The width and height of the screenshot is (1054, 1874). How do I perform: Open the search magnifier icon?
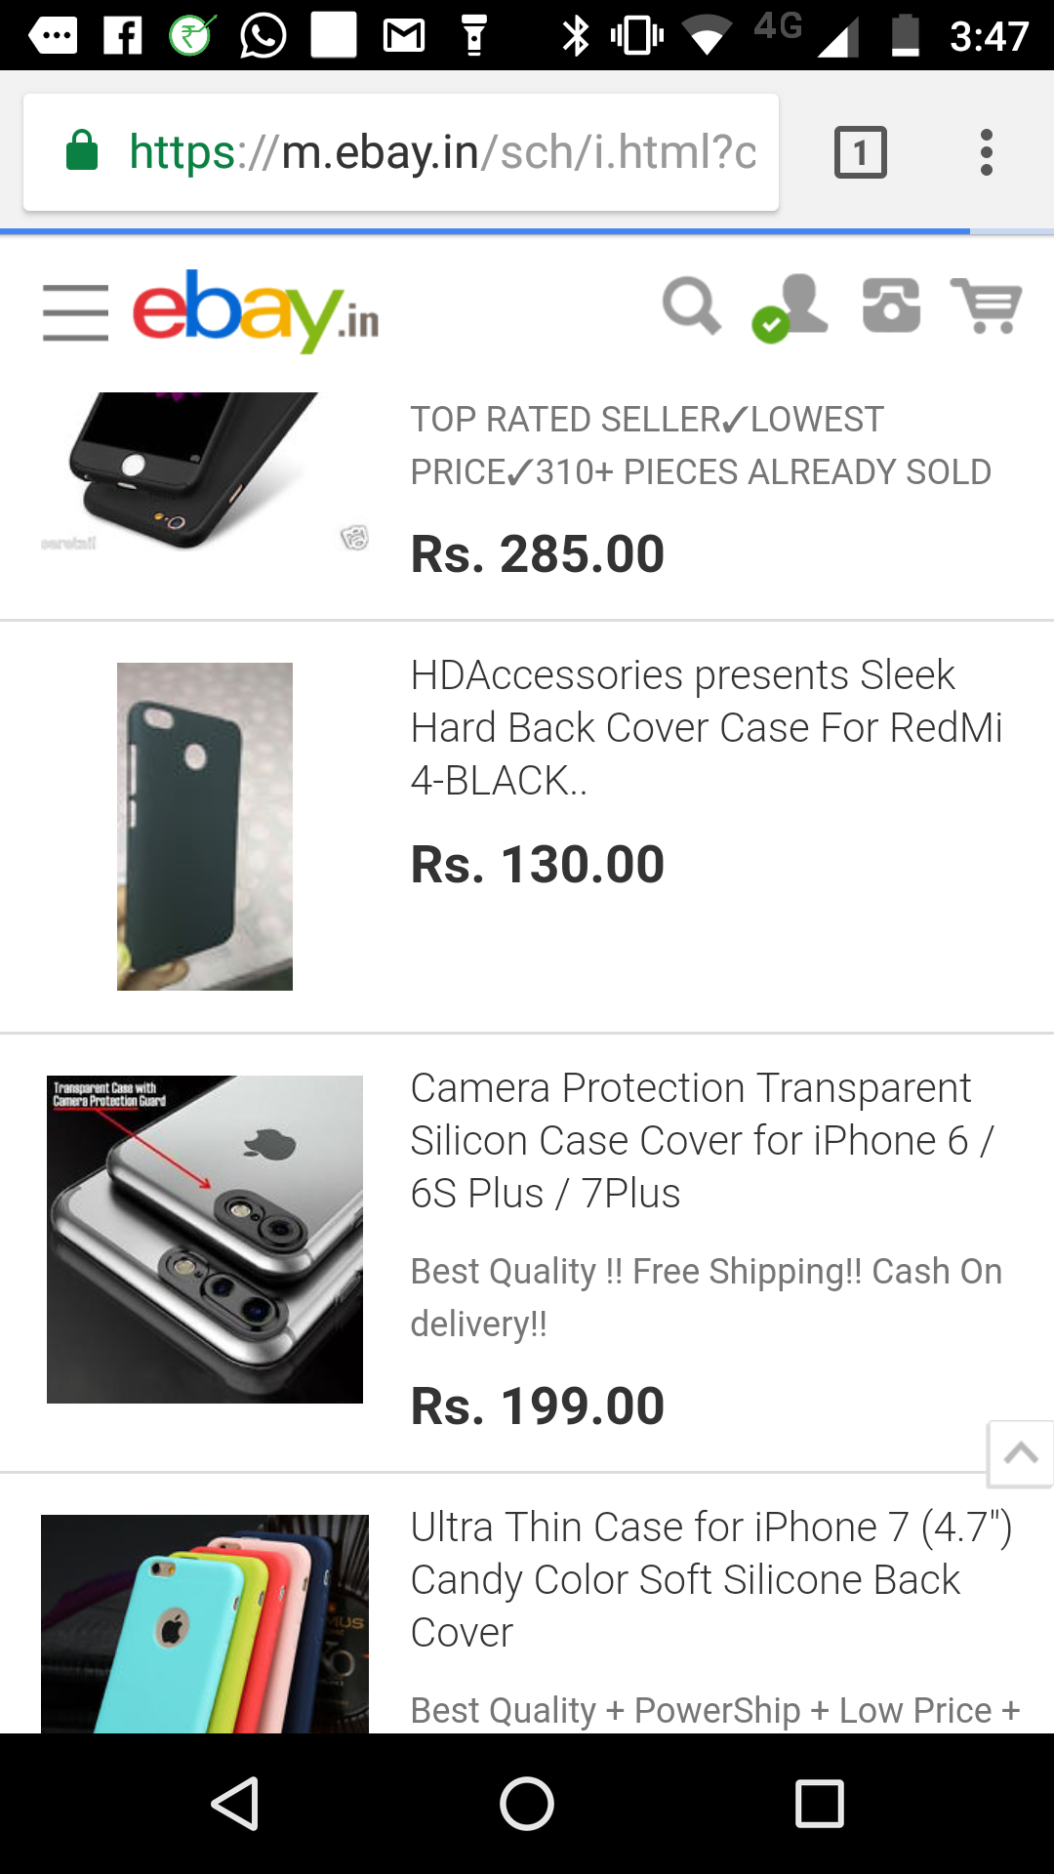[691, 306]
